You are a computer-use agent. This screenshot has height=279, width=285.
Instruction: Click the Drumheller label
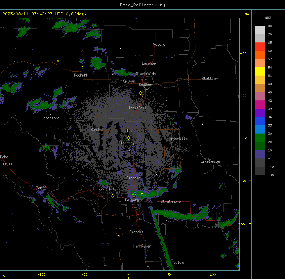coord(211,161)
